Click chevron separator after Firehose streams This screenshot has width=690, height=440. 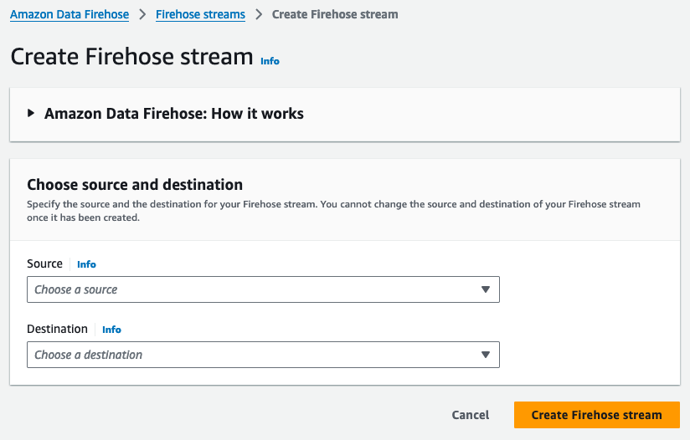pos(259,14)
